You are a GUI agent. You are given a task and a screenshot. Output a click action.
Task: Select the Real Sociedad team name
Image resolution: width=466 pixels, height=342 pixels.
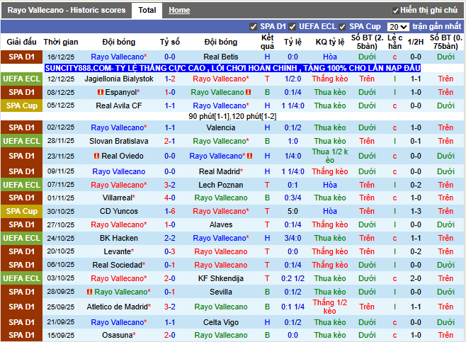(x=118, y=265)
